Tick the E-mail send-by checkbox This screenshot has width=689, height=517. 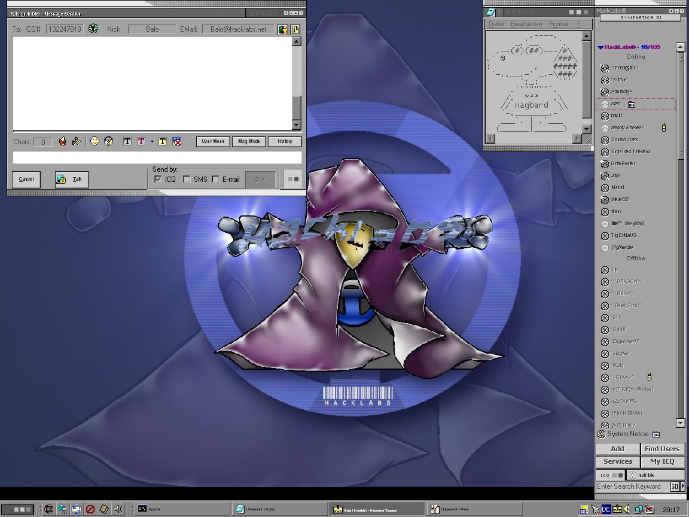(x=215, y=180)
